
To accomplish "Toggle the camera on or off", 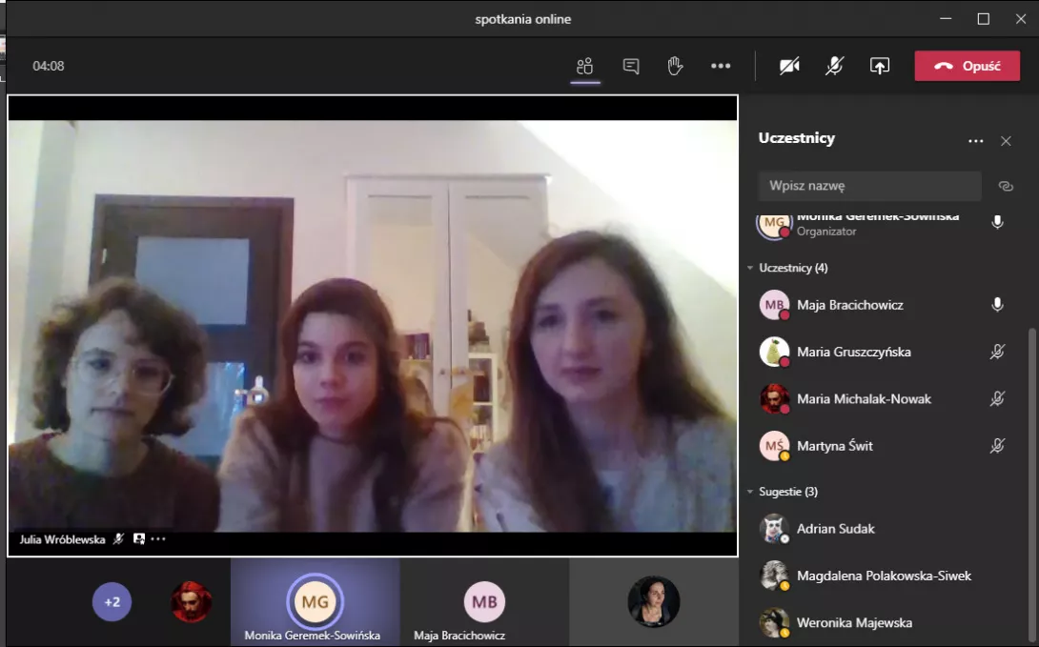I will (x=789, y=66).
